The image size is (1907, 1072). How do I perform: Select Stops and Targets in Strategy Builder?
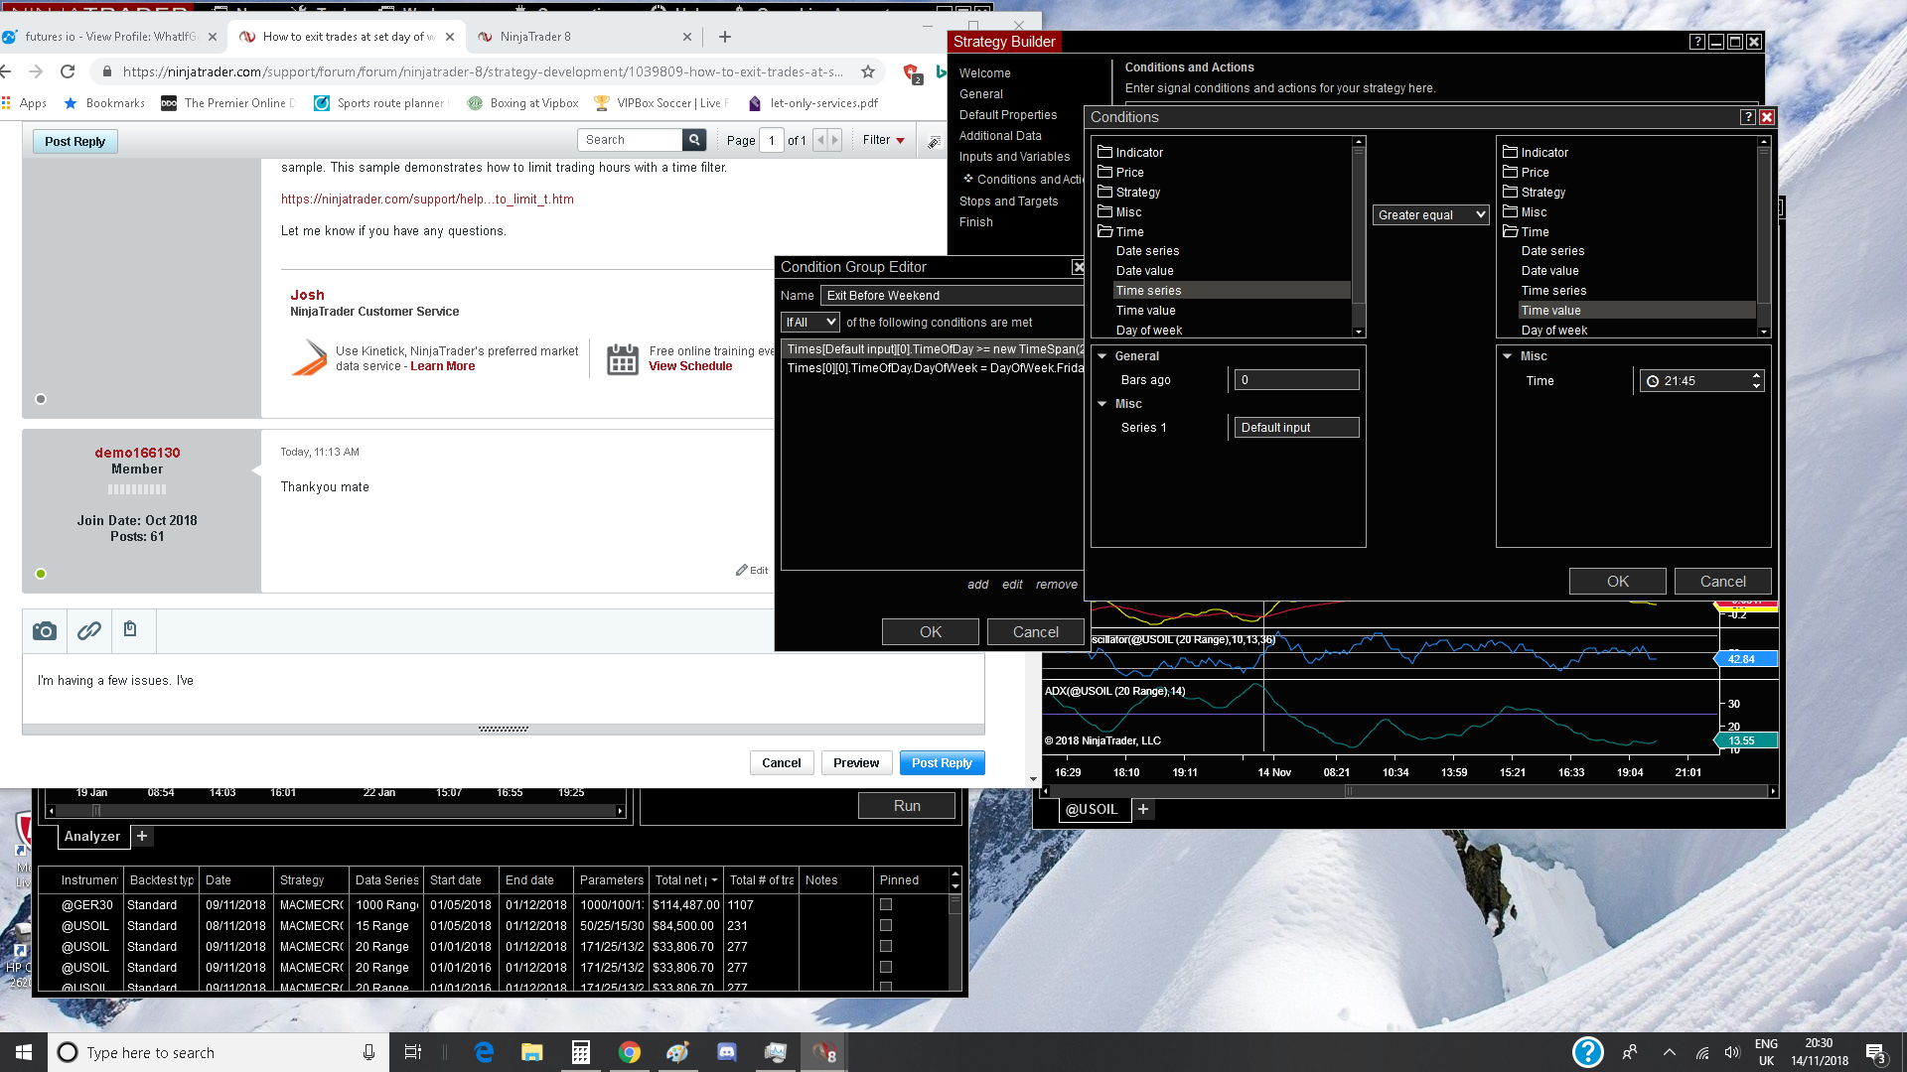pyautogui.click(x=1008, y=201)
